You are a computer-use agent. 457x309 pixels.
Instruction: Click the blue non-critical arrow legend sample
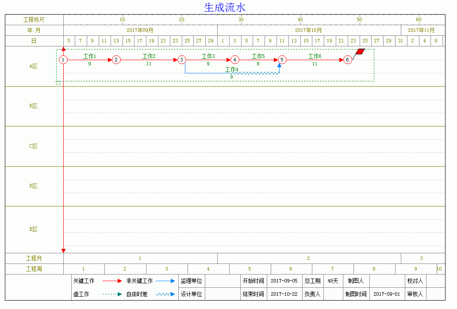pyautogui.click(x=165, y=281)
